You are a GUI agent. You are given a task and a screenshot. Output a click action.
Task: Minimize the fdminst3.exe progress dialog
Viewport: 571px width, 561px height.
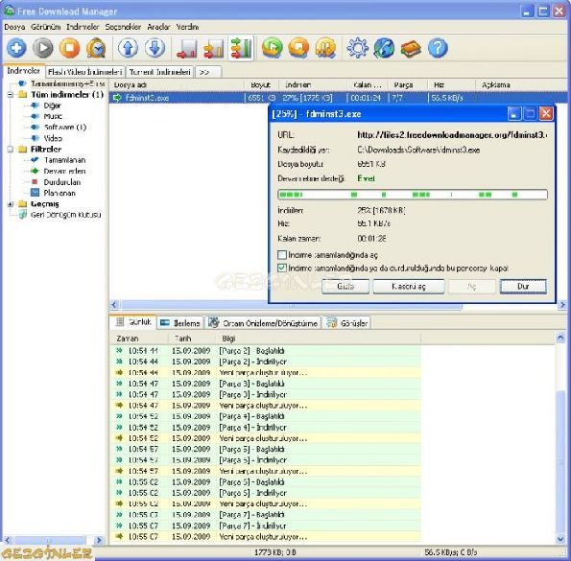point(513,114)
